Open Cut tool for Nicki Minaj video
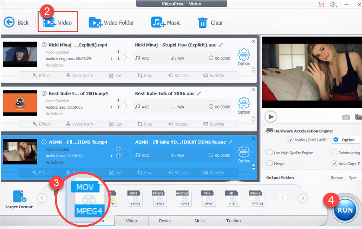The height and width of the screenshot is (229, 362). [115, 75]
